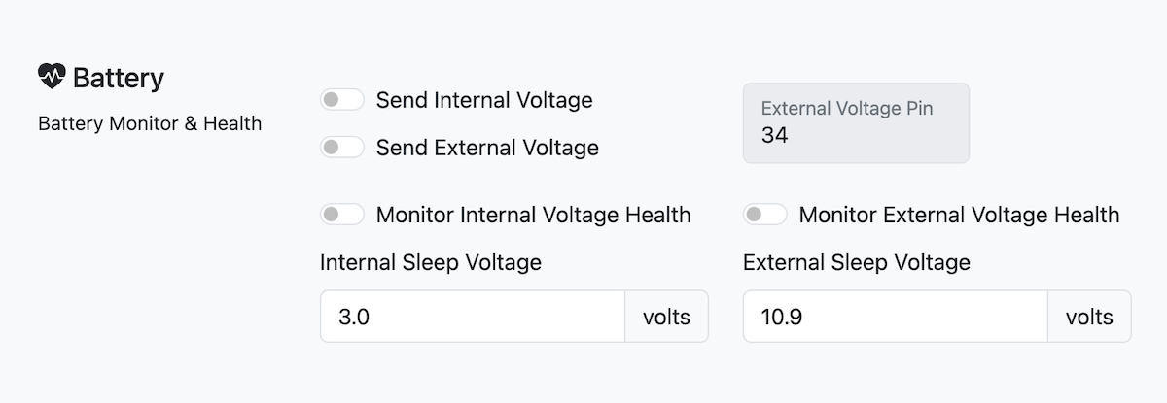Click the External Voltage Pin floating label

(x=847, y=108)
